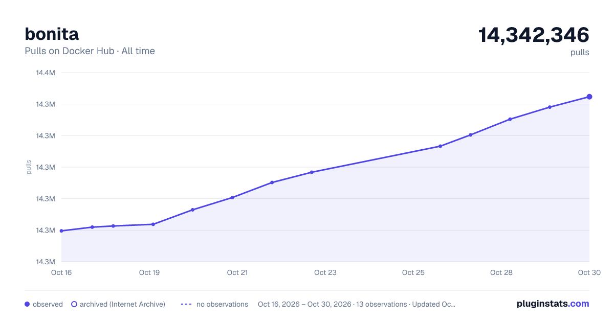This screenshot has height=322, width=614.
Task: Click the '14.4M' y-axis label
Action: (46, 73)
